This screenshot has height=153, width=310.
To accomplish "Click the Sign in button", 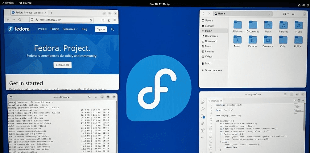I will pos(101,29).
